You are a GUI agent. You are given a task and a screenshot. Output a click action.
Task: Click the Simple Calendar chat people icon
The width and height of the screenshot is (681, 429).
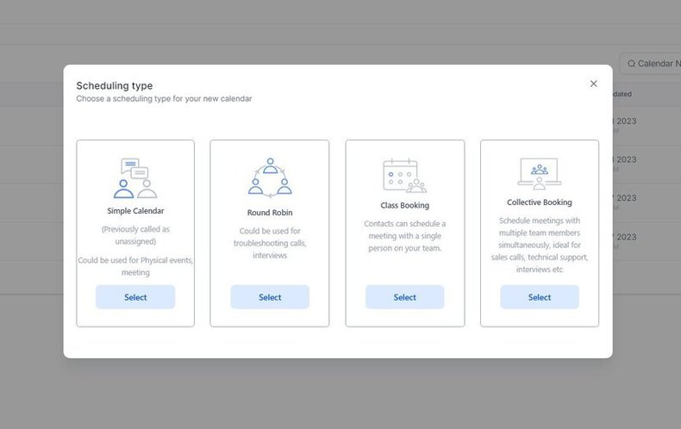135,178
